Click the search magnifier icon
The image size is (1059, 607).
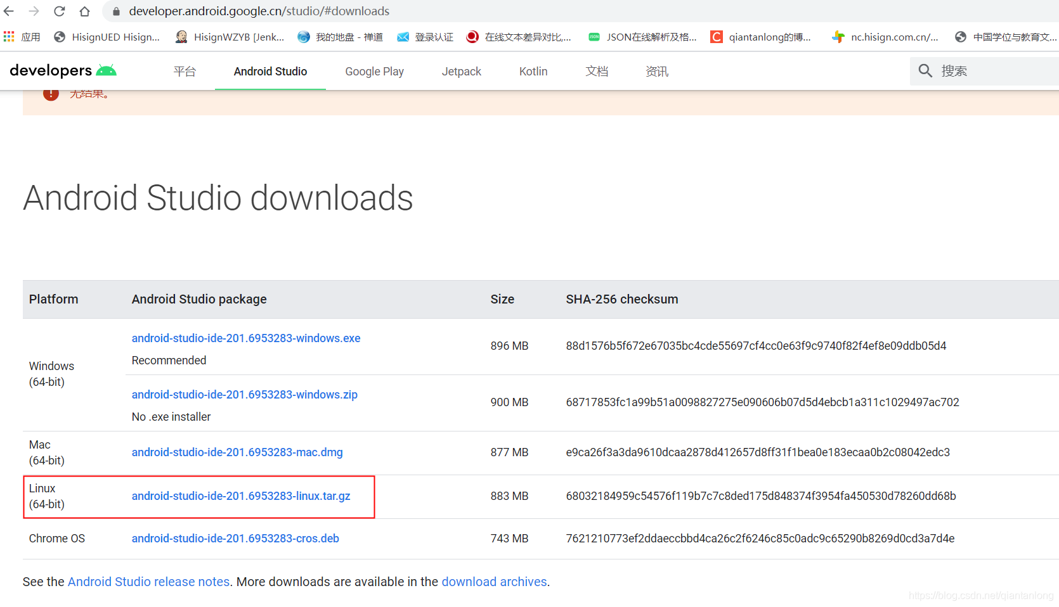925,71
